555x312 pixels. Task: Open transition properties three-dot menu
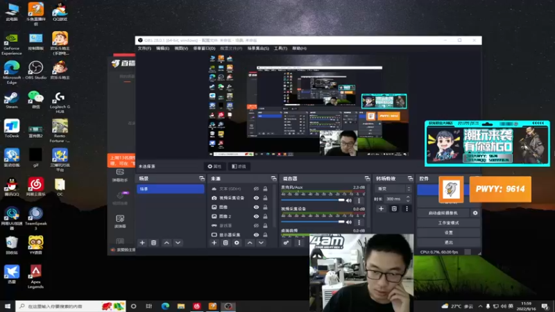407,209
